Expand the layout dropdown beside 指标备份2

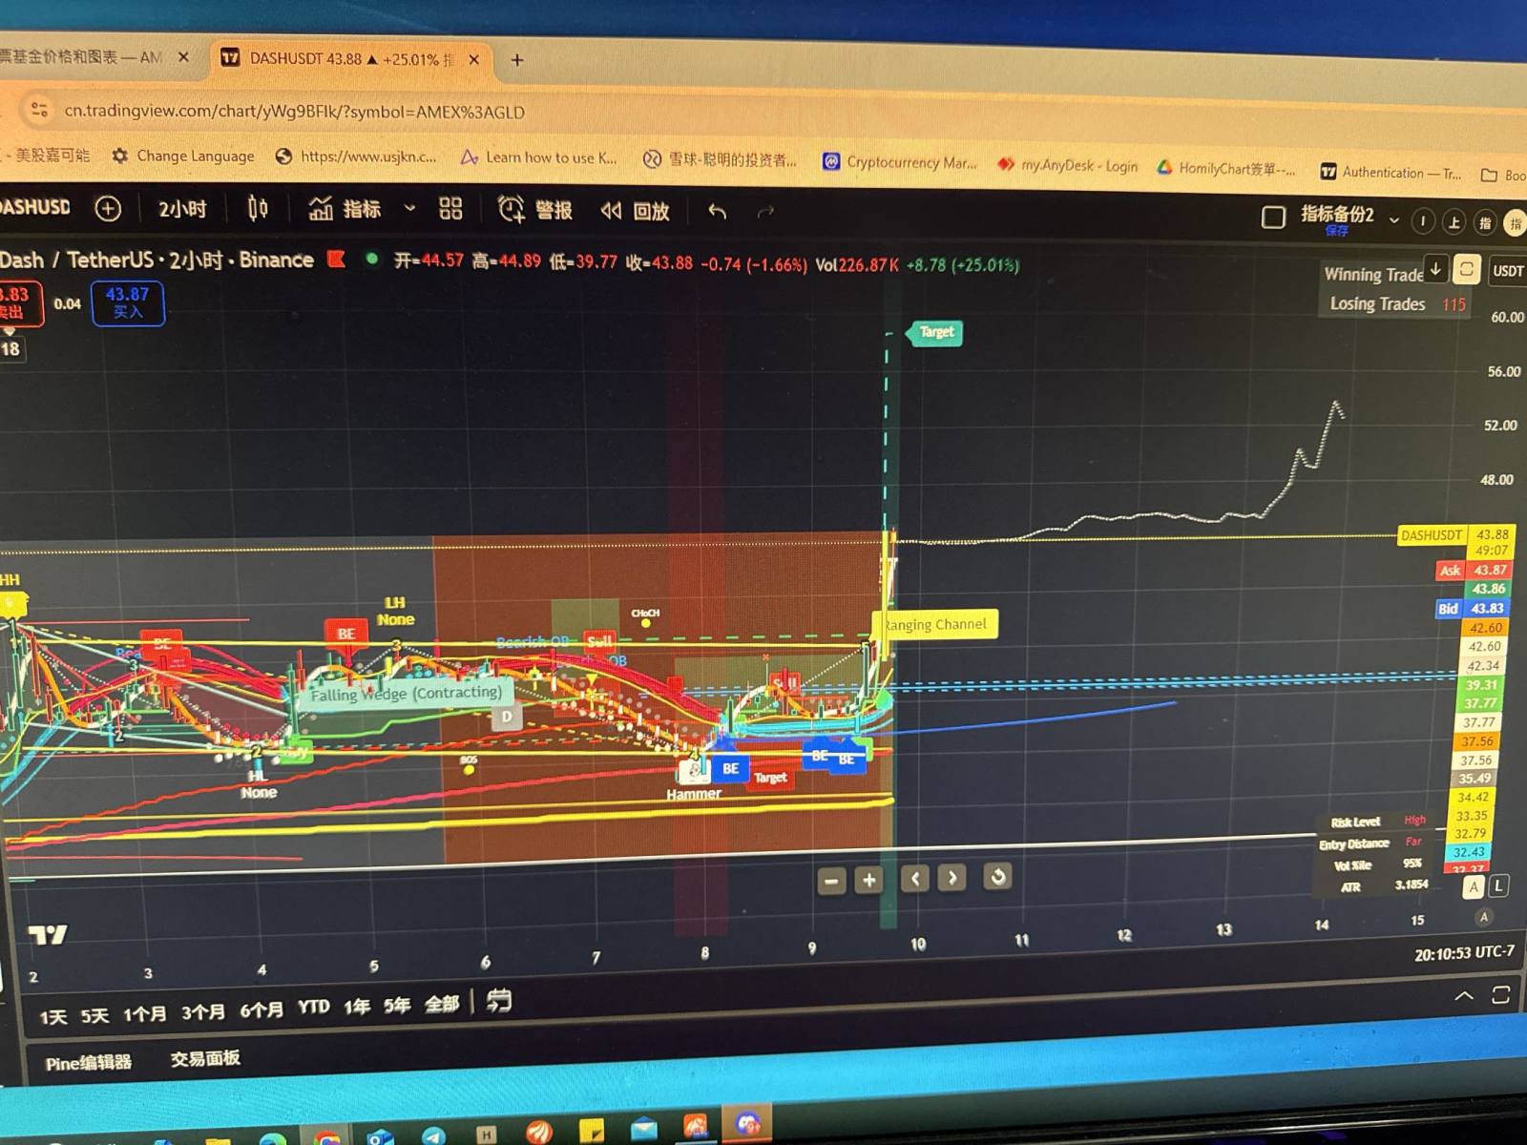(x=1394, y=218)
